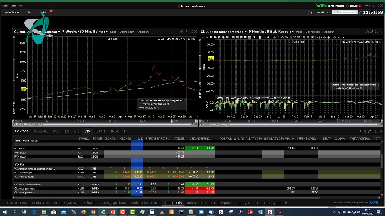
Task: Open left chart contract dropdown arrow
Action: (59, 32)
